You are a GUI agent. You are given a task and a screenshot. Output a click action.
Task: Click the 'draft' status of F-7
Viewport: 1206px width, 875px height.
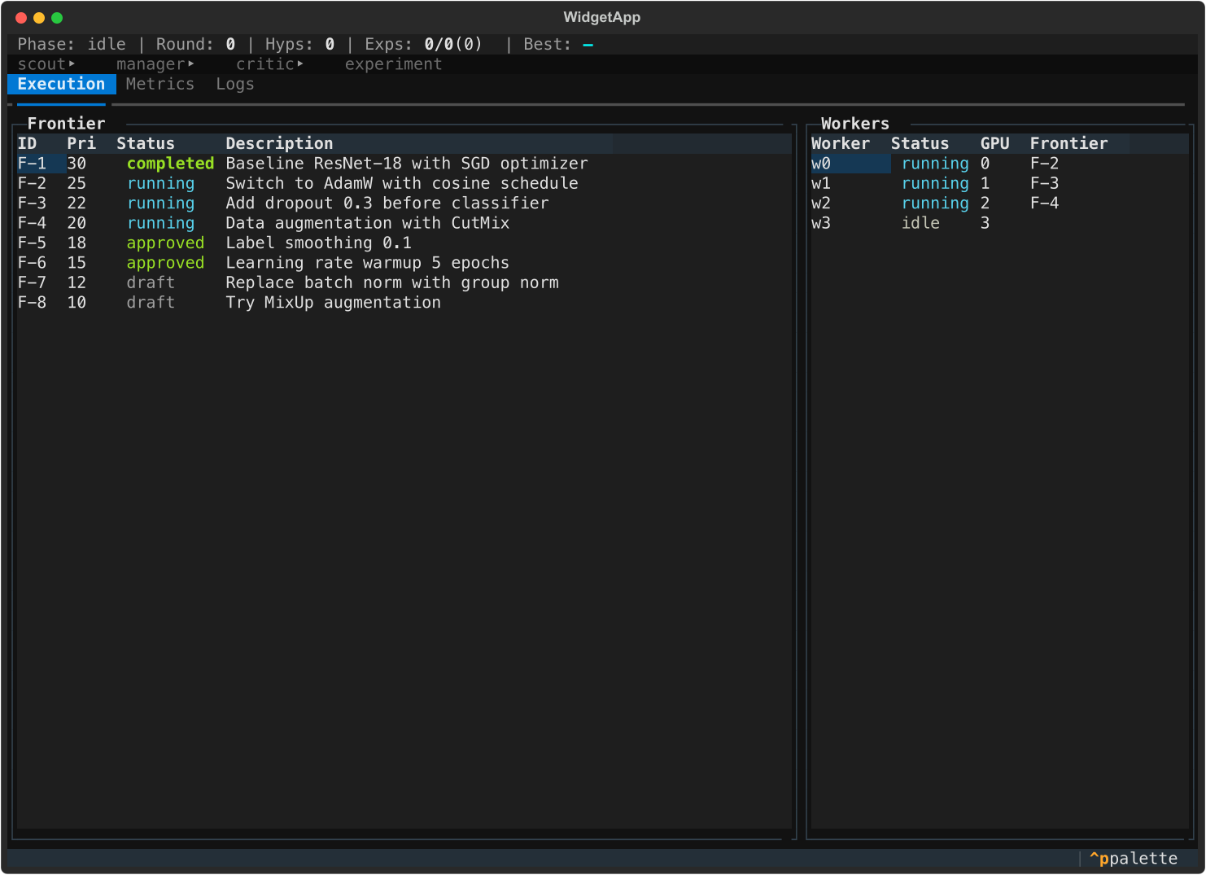pos(151,282)
